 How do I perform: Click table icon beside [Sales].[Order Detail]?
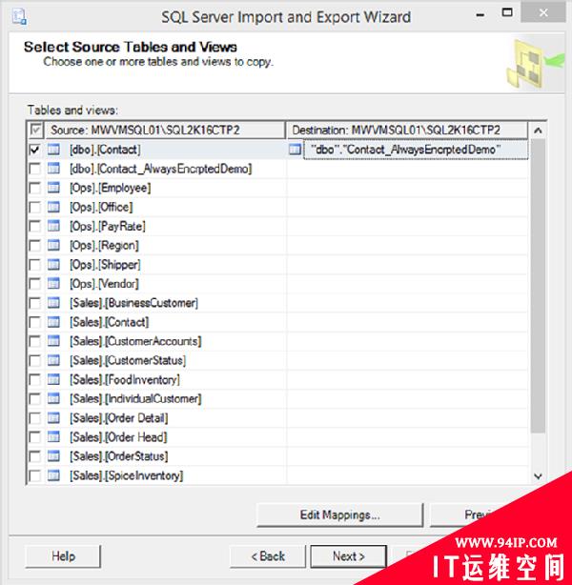click(x=53, y=418)
